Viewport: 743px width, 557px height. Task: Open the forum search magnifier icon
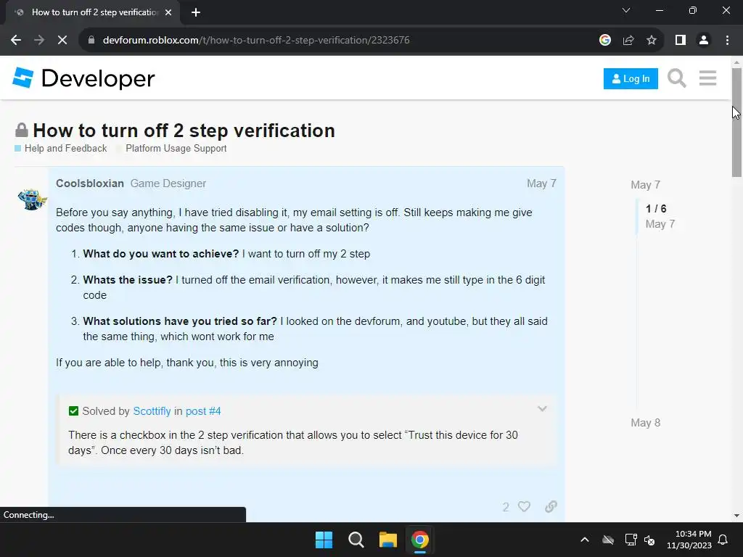(677, 78)
